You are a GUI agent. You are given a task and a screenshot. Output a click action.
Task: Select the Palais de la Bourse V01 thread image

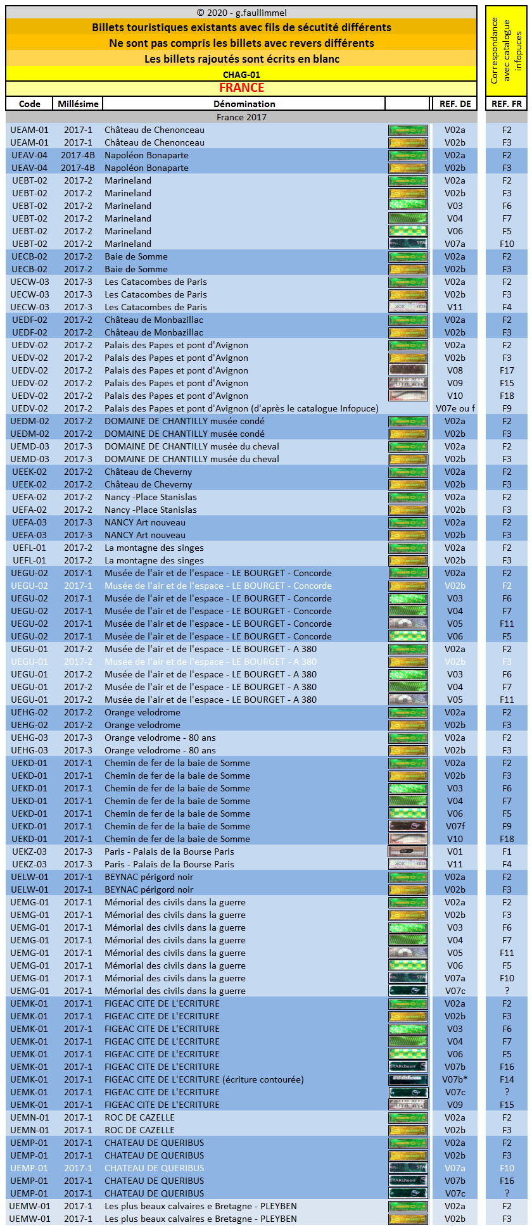point(408,852)
